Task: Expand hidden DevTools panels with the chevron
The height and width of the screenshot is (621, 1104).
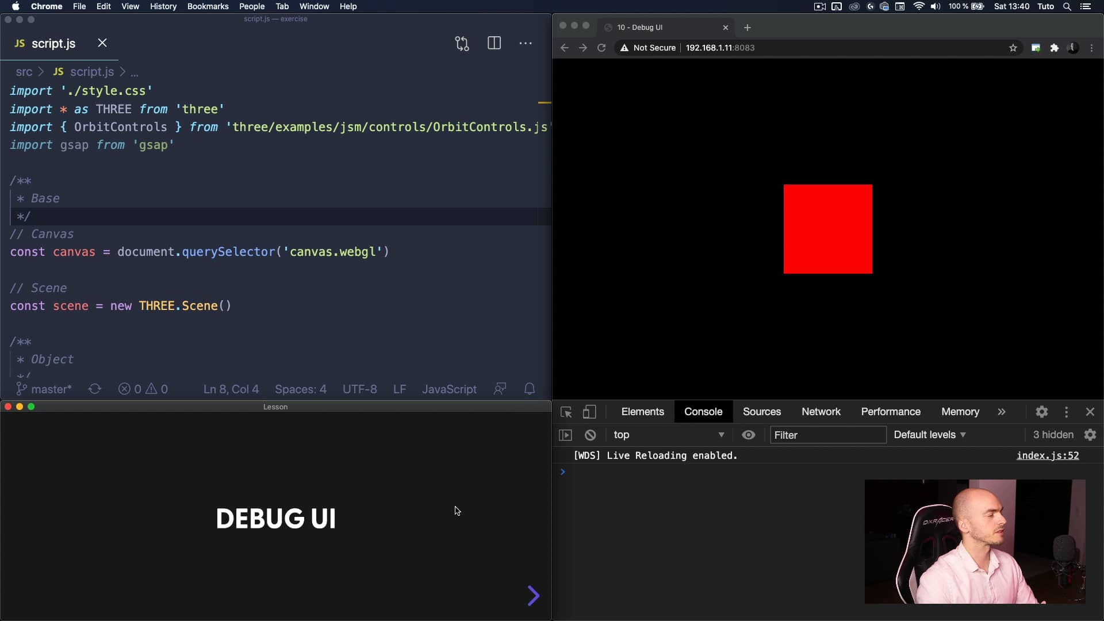Action: pyautogui.click(x=1002, y=412)
